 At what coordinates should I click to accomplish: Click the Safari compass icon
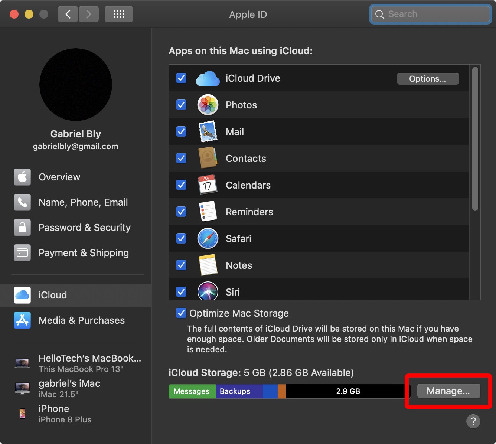(208, 238)
